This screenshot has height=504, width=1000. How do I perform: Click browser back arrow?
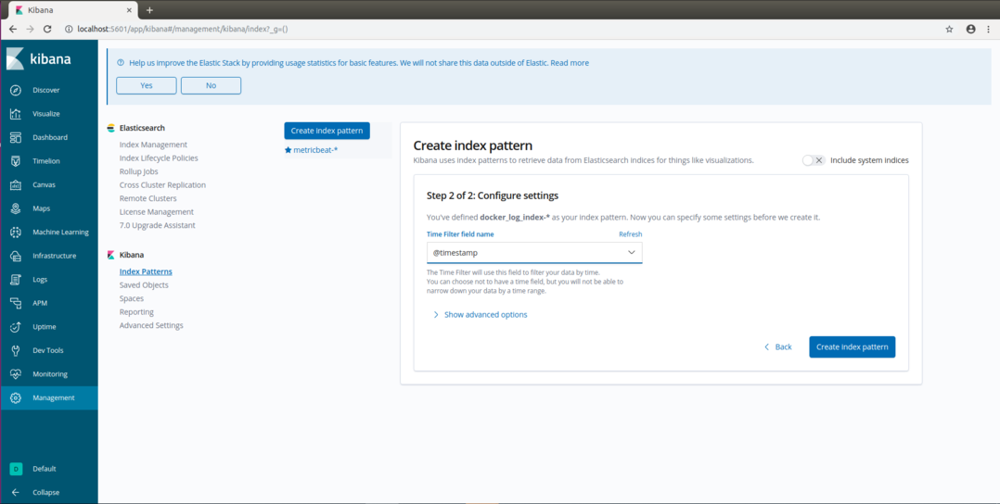click(13, 30)
